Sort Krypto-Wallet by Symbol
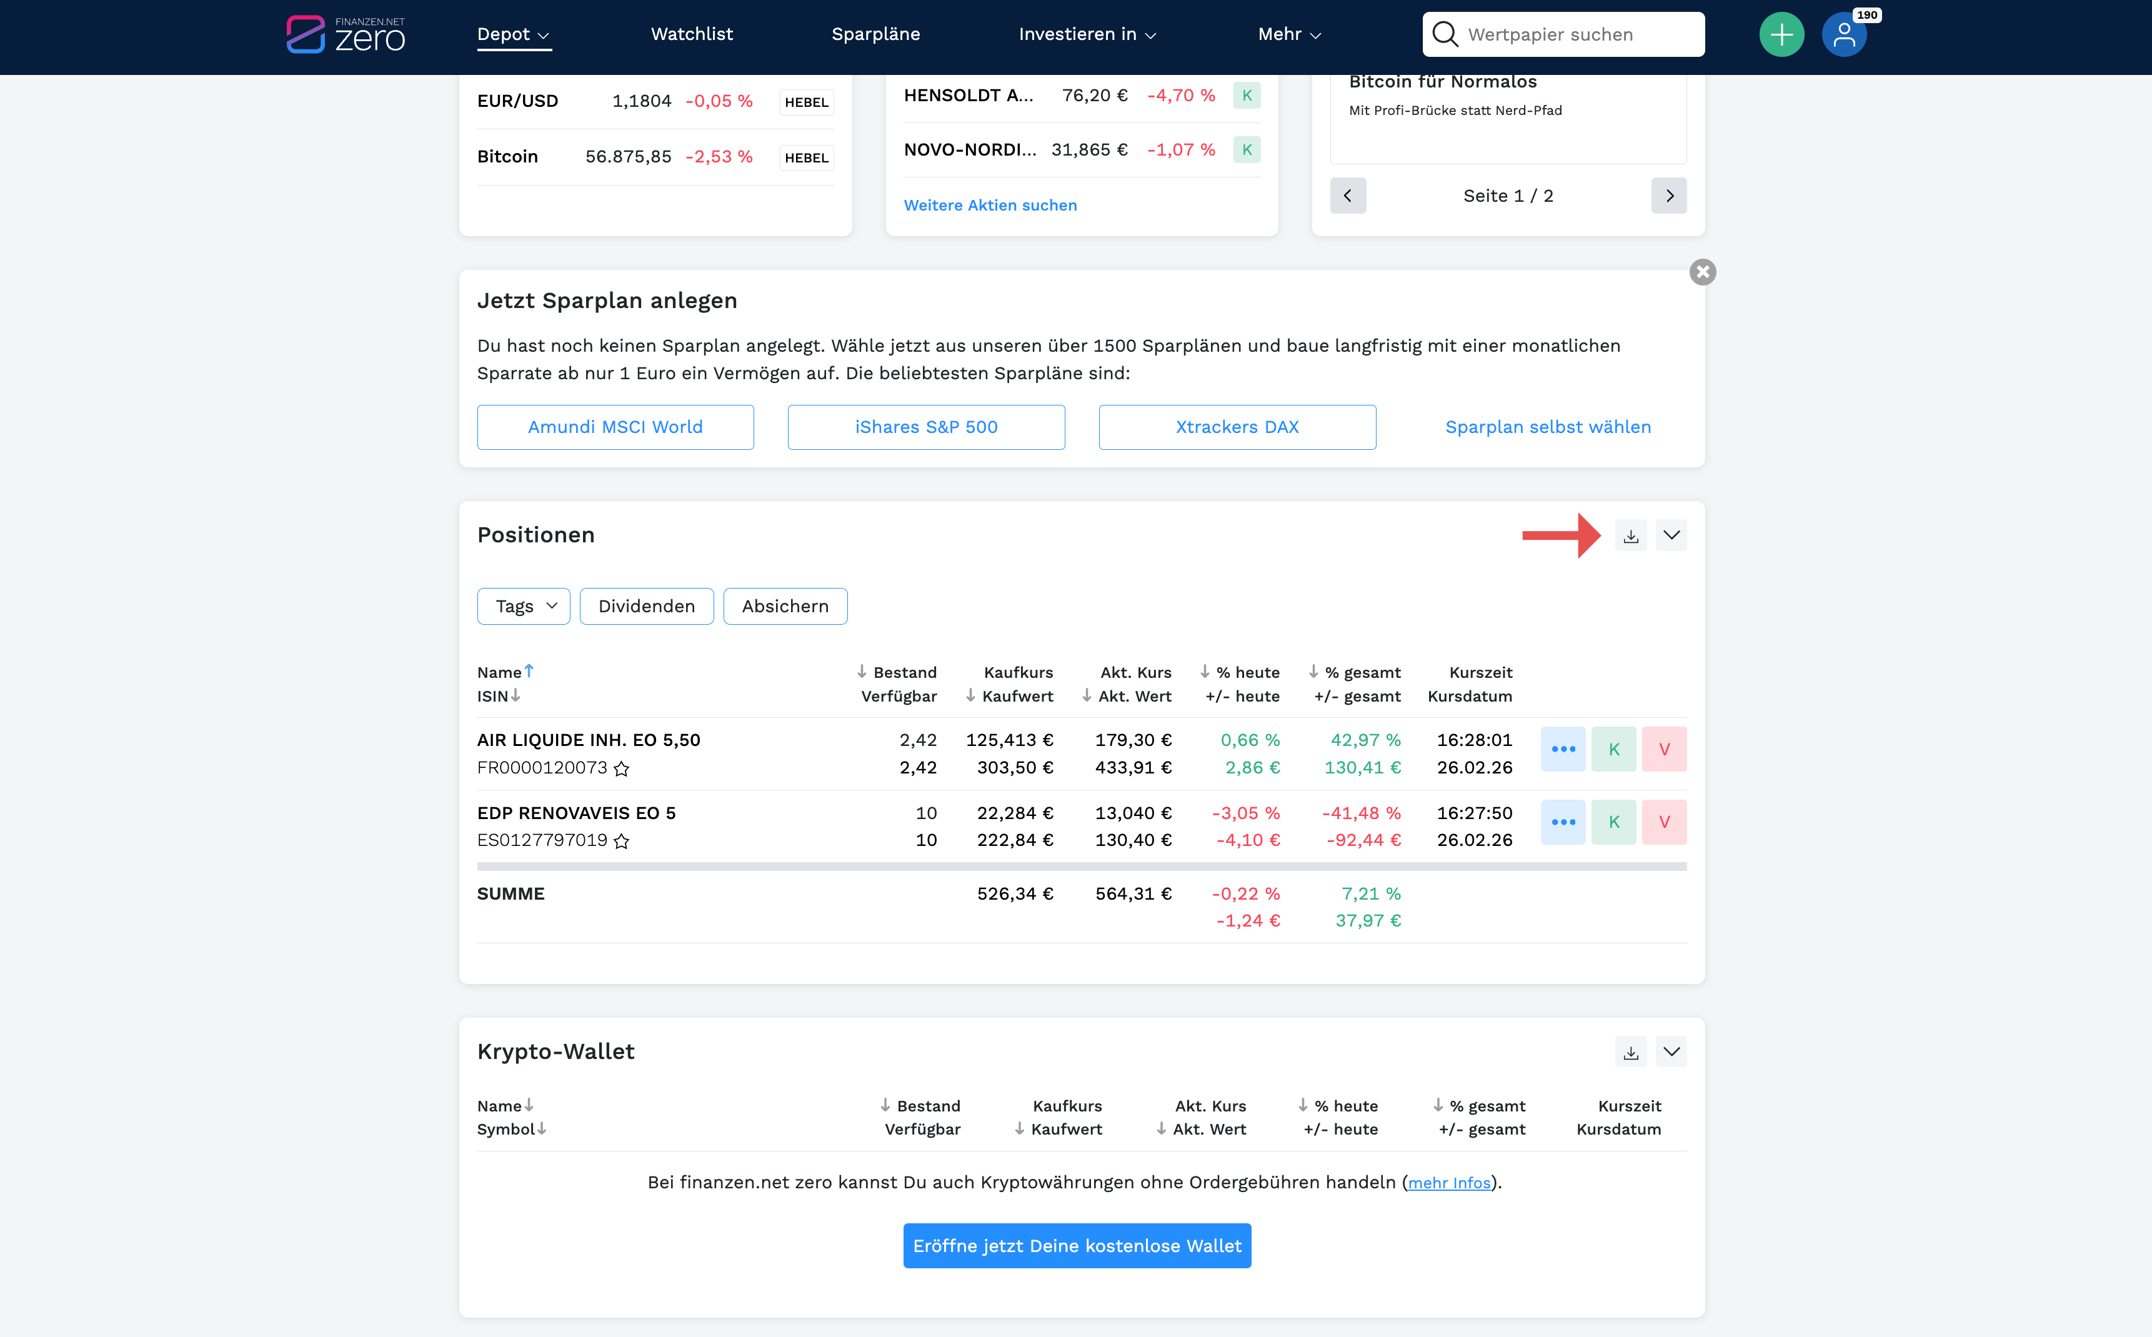 (542, 1128)
